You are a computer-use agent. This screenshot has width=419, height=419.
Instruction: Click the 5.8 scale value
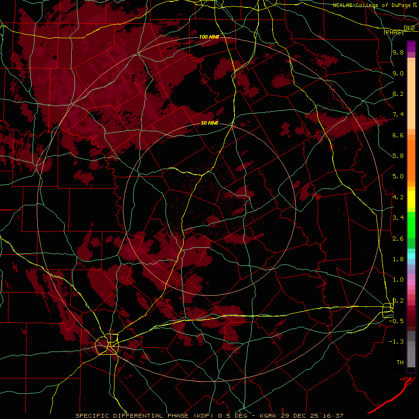pos(398,156)
